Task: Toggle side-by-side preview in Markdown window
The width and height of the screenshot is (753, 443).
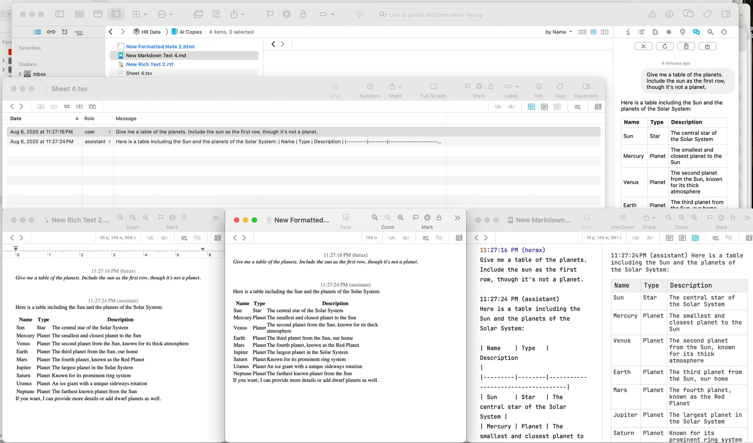Action: [x=695, y=238]
